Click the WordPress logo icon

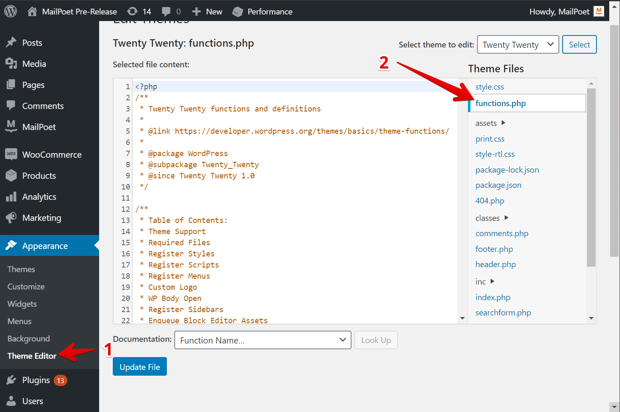[x=10, y=11]
